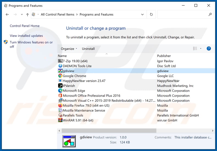217x151 pixels.
Task: Go up one folder level arrow
Action: (x=27, y=14)
